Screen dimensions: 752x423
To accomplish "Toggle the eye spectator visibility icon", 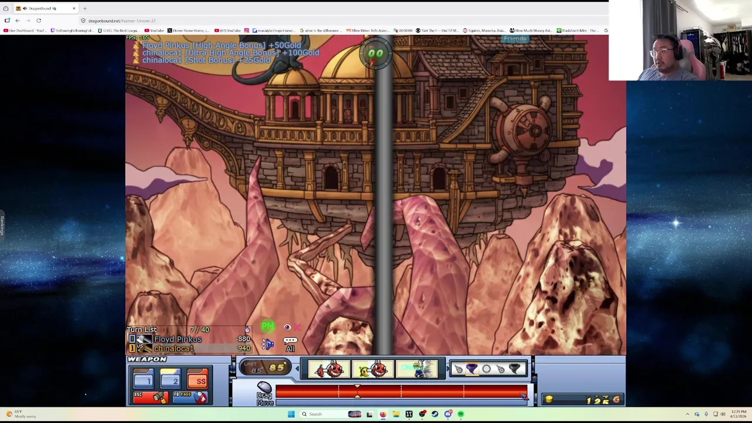I will click(287, 328).
